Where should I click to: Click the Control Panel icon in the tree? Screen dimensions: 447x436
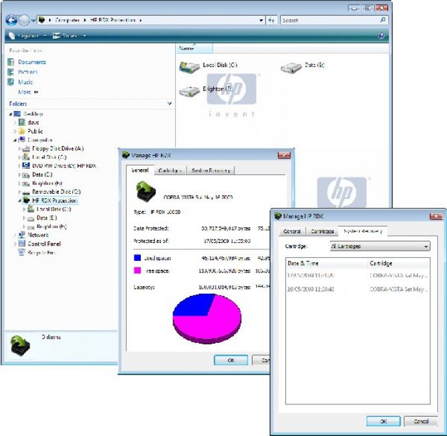click(22, 244)
